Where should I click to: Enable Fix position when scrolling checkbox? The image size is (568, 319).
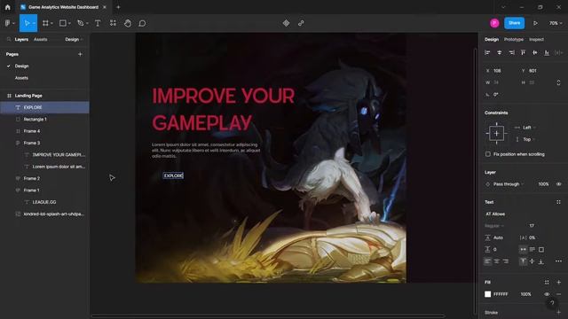point(488,154)
